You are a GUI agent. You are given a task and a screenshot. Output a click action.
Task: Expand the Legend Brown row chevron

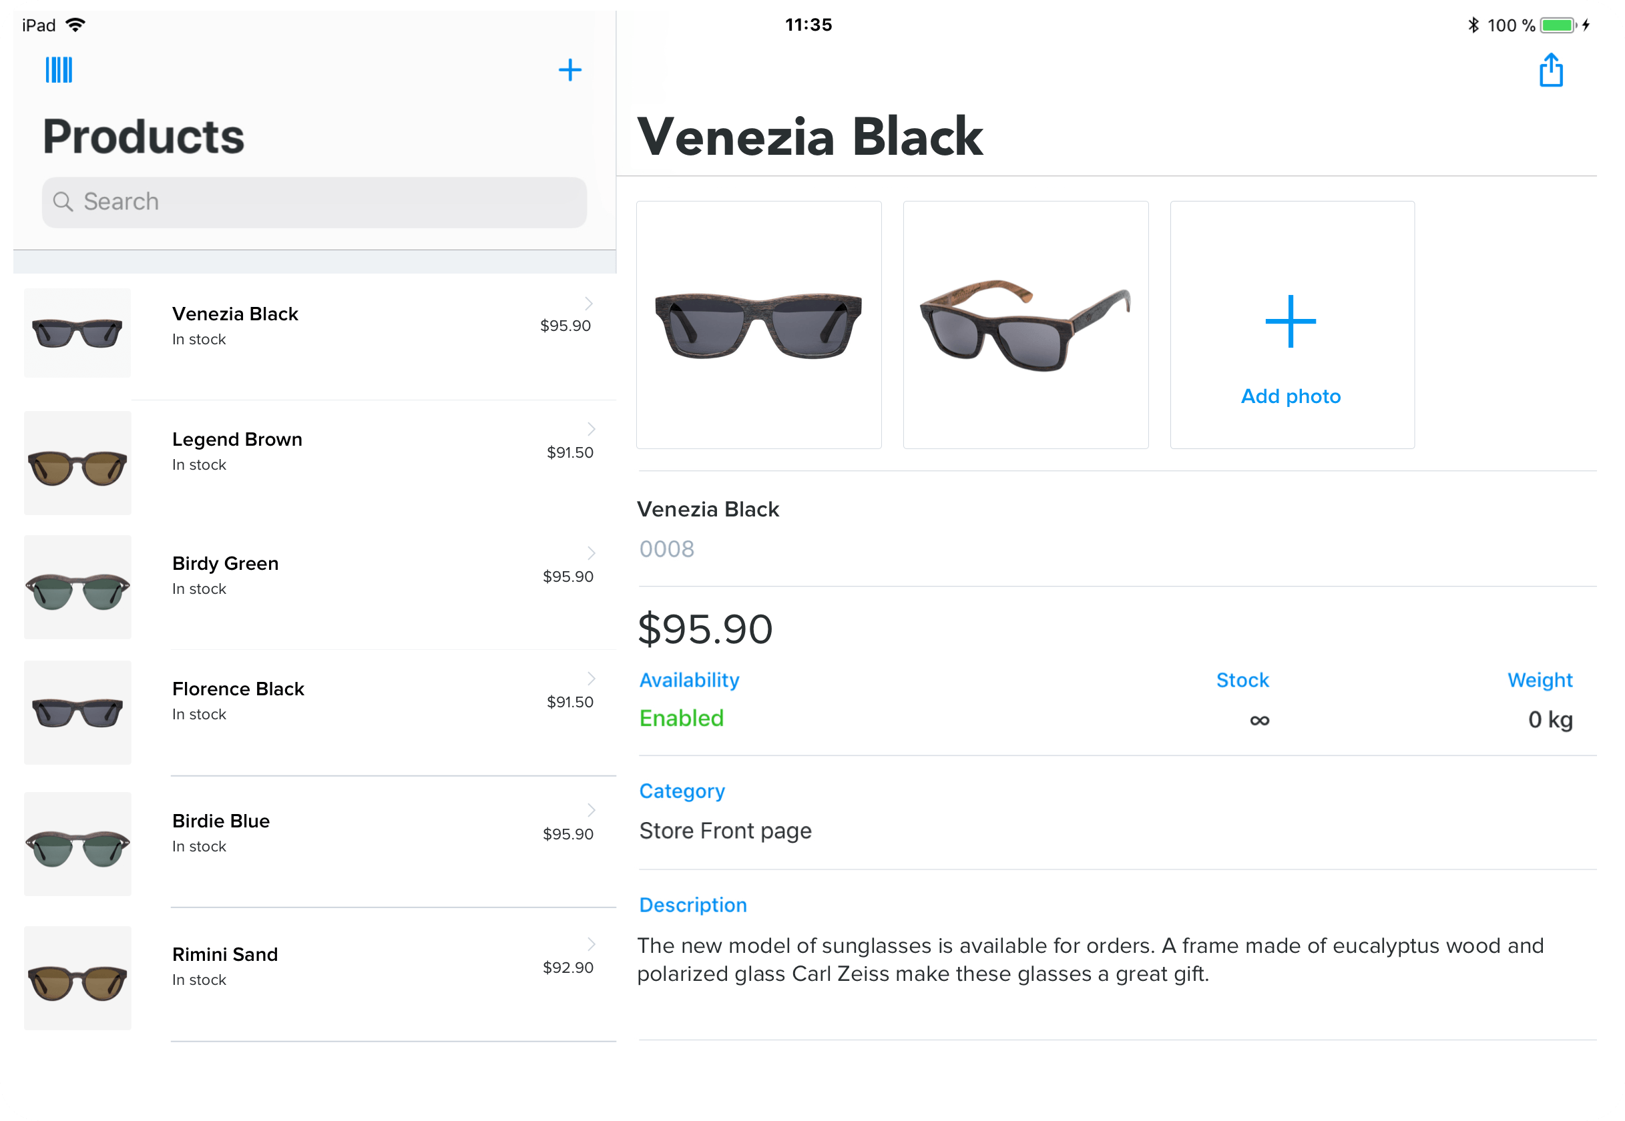592,429
